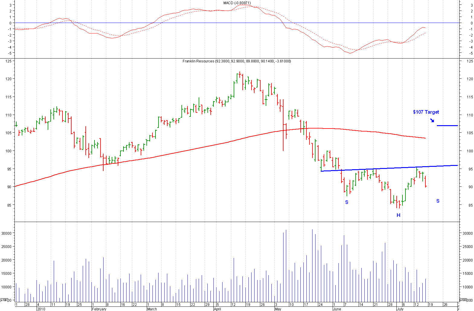
Task: Select the short blue $107 target line
Action: pos(447,125)
